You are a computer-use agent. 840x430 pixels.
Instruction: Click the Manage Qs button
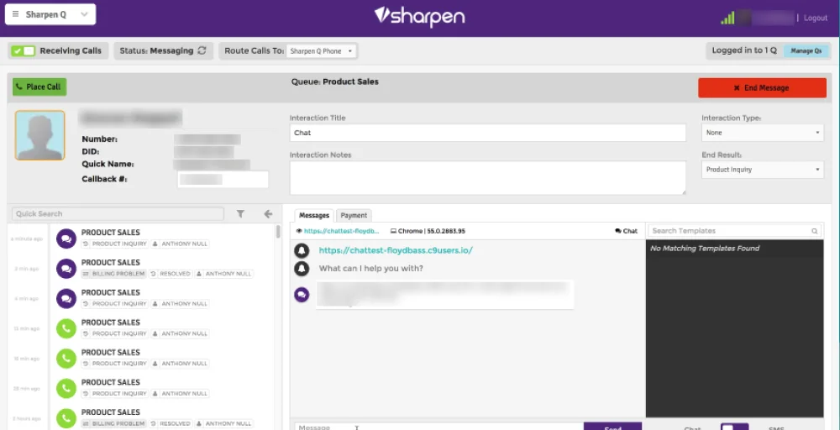coord(806,51)
